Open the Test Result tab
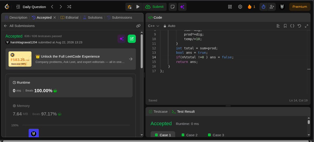Viewport: 314px width, 142px height. [x=183, y=112]
